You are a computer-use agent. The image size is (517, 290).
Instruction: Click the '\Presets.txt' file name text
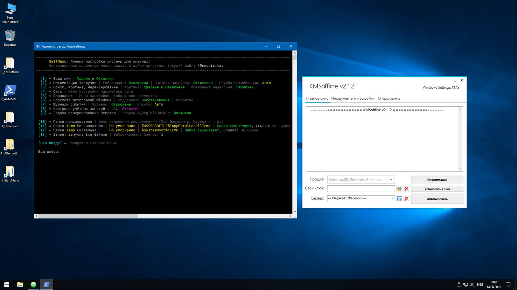pyautogui.click(x=210, y=66)
